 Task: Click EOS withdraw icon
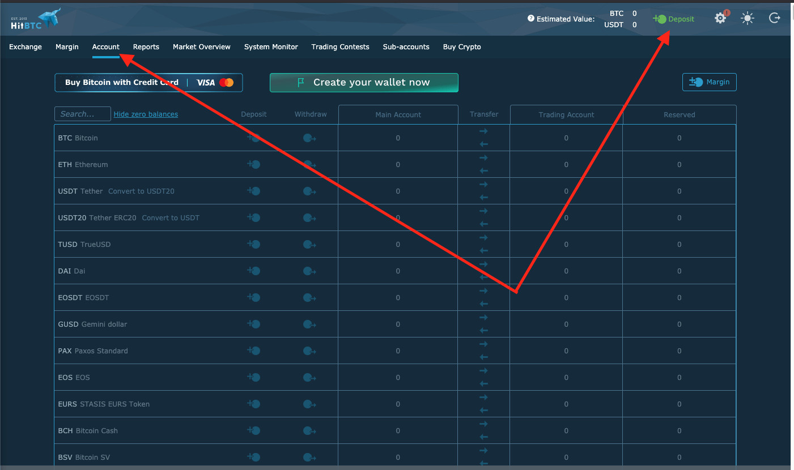(x=309, y=377)
